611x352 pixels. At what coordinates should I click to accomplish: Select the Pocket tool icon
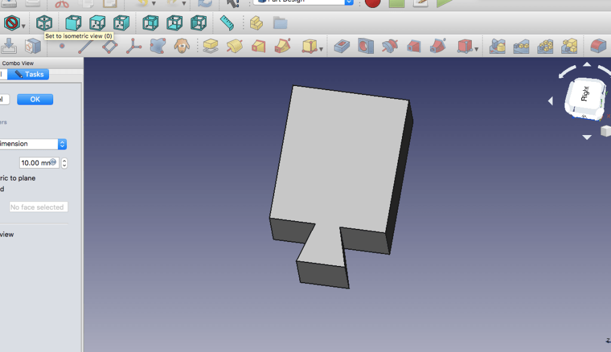point(342,46)
